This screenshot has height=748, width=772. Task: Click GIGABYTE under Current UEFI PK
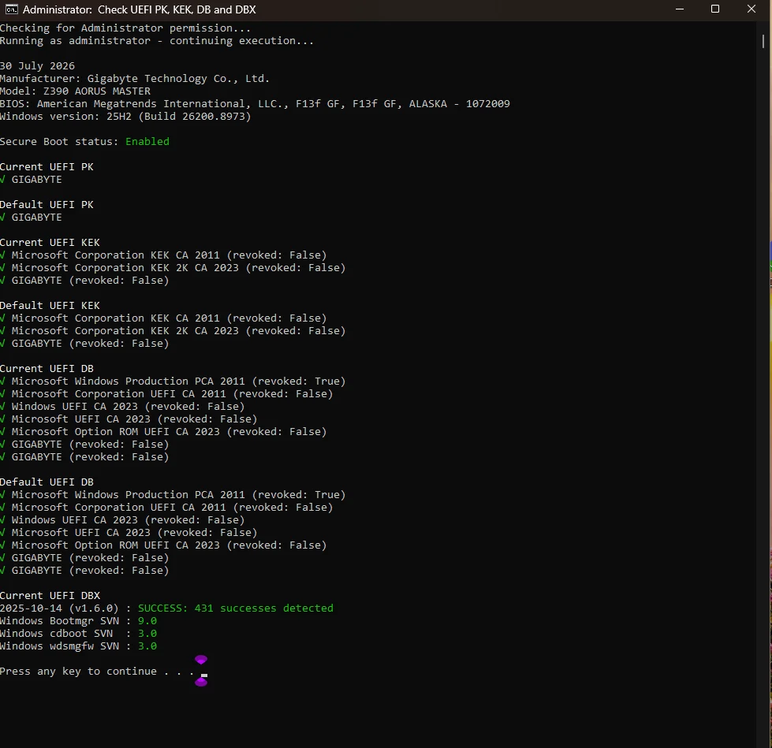(36, 180)
